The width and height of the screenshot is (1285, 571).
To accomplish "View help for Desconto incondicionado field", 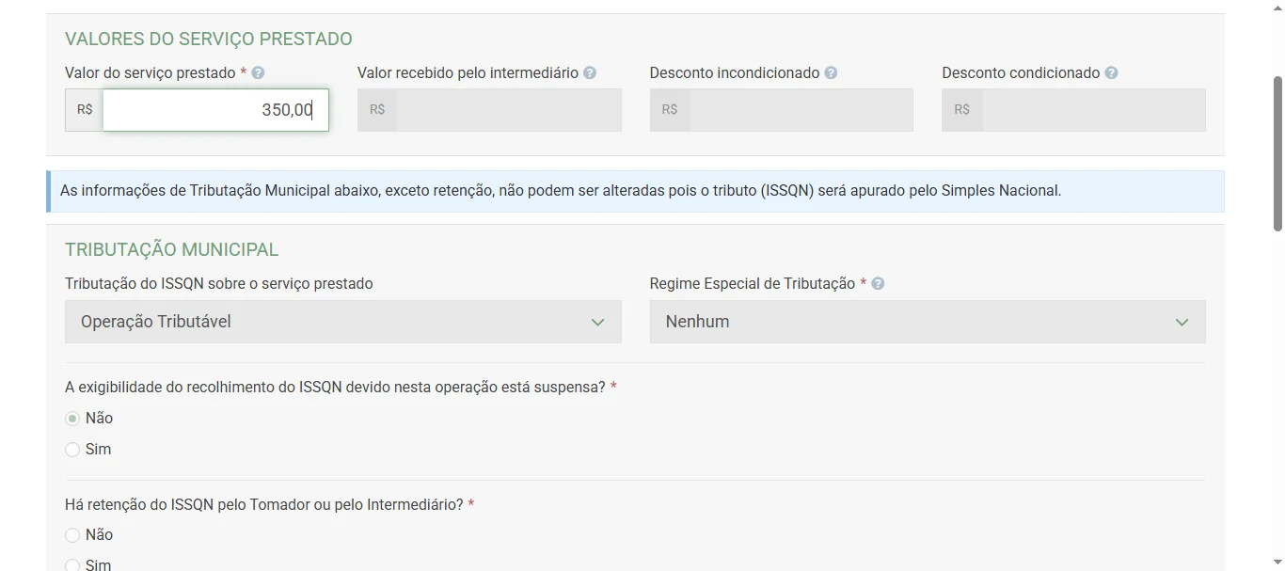I will 829,71.
